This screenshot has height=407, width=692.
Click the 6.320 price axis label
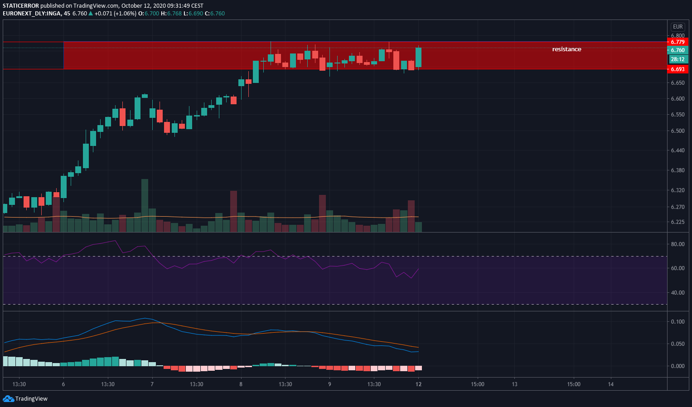677,190
